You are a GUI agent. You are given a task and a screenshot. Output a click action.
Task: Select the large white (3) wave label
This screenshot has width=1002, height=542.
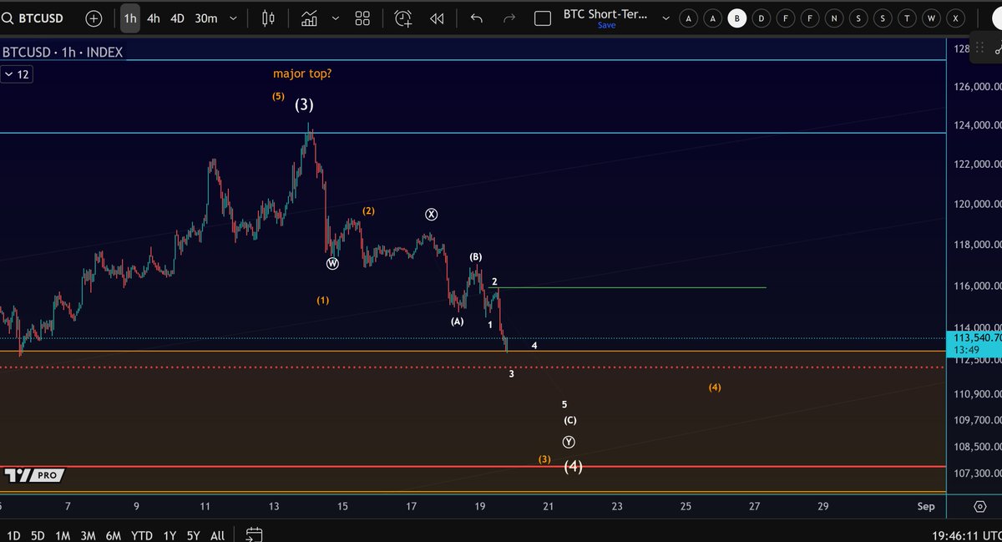tap(304, 105)
